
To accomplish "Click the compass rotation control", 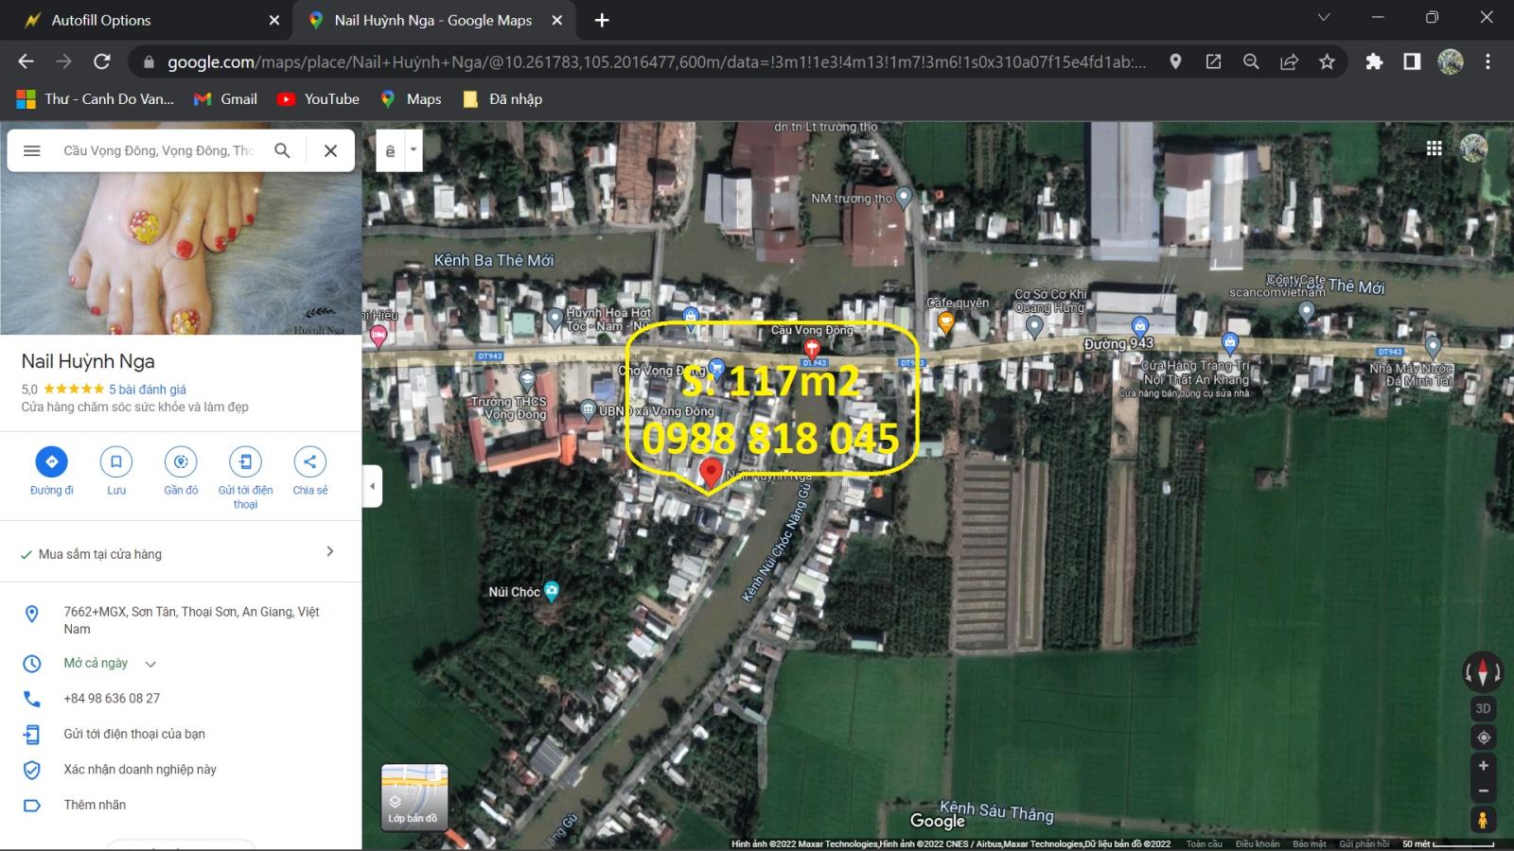I will (x=1483, y=671).
